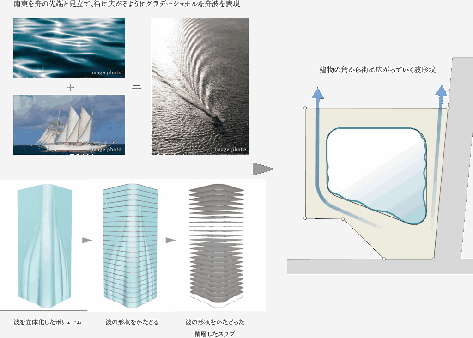Click the blue water ripple photo

69,48
